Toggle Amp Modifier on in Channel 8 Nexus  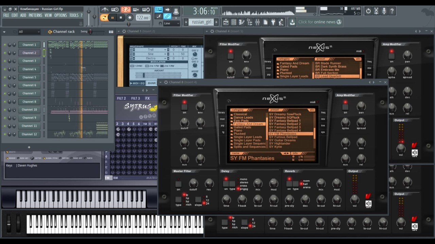pos(345,107)
